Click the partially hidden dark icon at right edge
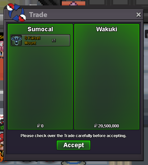Screen dimensions: 148x165 146,34
